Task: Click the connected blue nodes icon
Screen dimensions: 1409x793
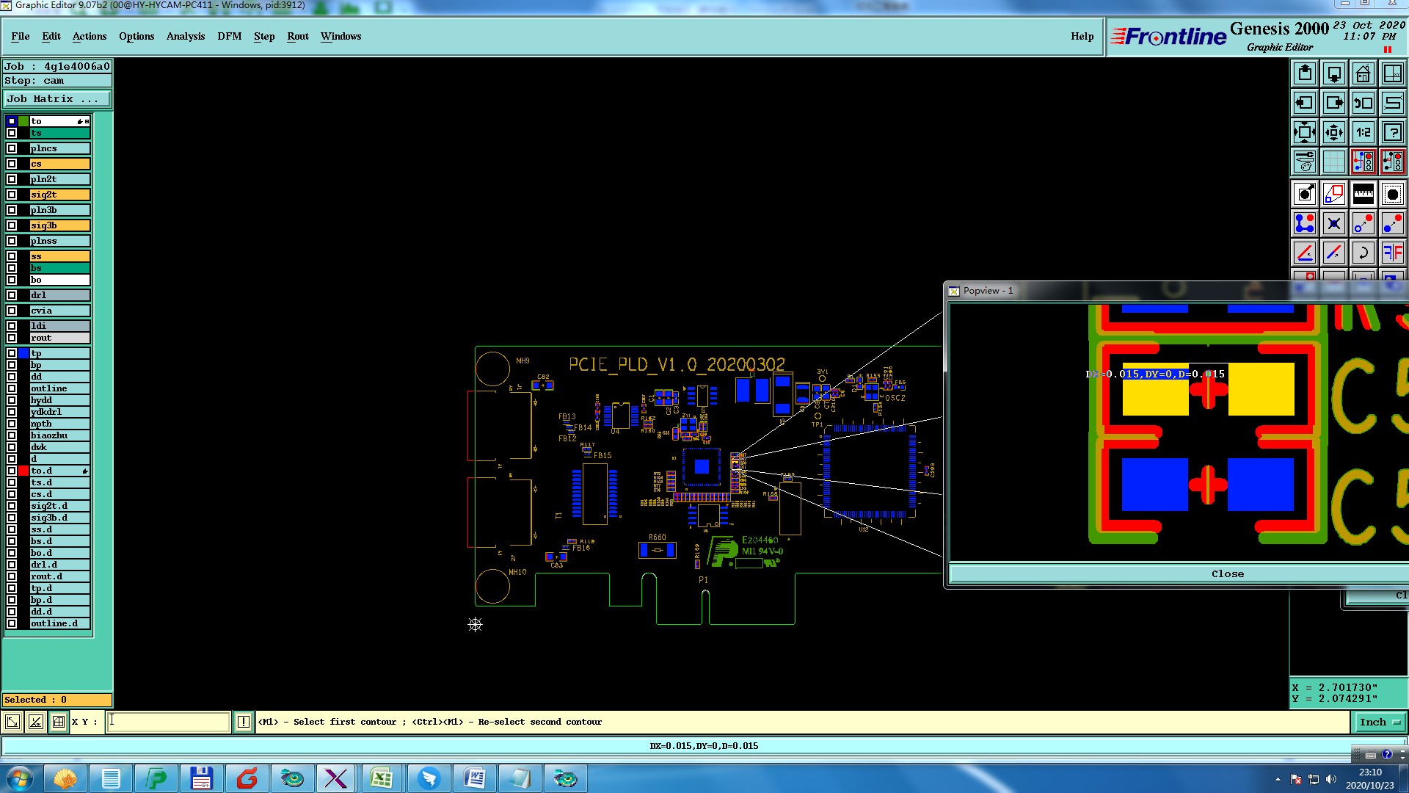Action: 1305,223
